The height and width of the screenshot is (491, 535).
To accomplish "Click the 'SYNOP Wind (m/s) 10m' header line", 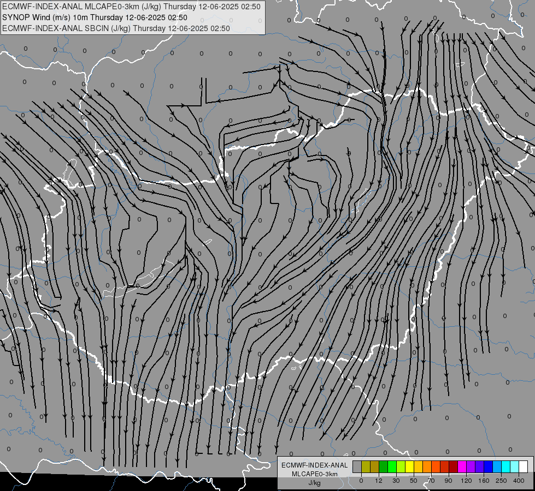I will (95, 17).
